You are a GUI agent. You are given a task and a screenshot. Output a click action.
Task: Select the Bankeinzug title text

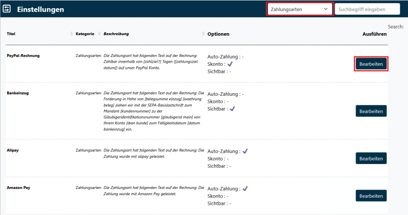tap(18, 93)
